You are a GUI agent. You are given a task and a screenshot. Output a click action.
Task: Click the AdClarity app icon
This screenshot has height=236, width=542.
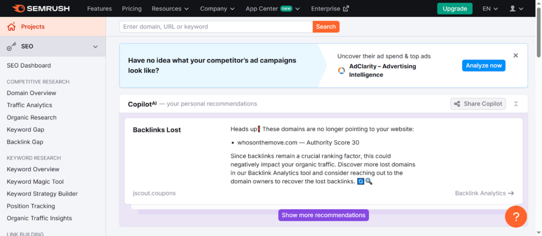point(342,71)
